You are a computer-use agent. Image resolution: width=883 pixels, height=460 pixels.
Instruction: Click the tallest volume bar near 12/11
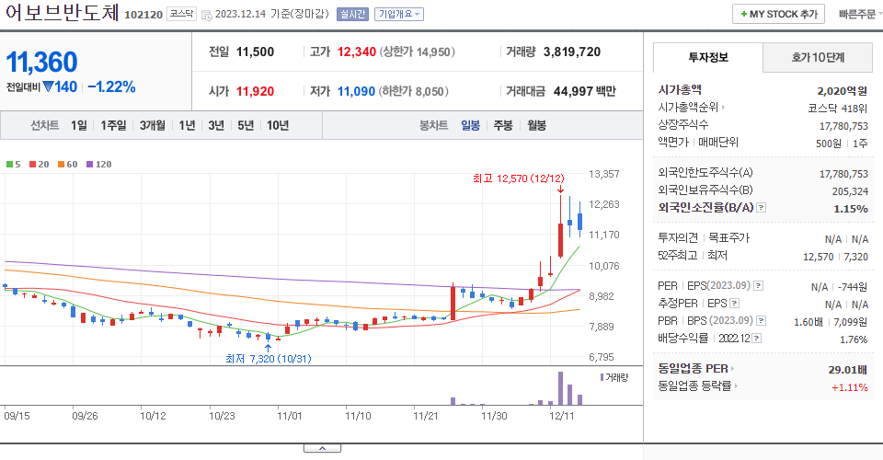560,388
